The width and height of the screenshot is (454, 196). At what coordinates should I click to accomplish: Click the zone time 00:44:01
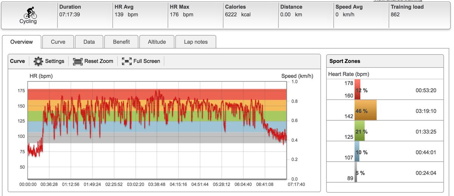426,152
